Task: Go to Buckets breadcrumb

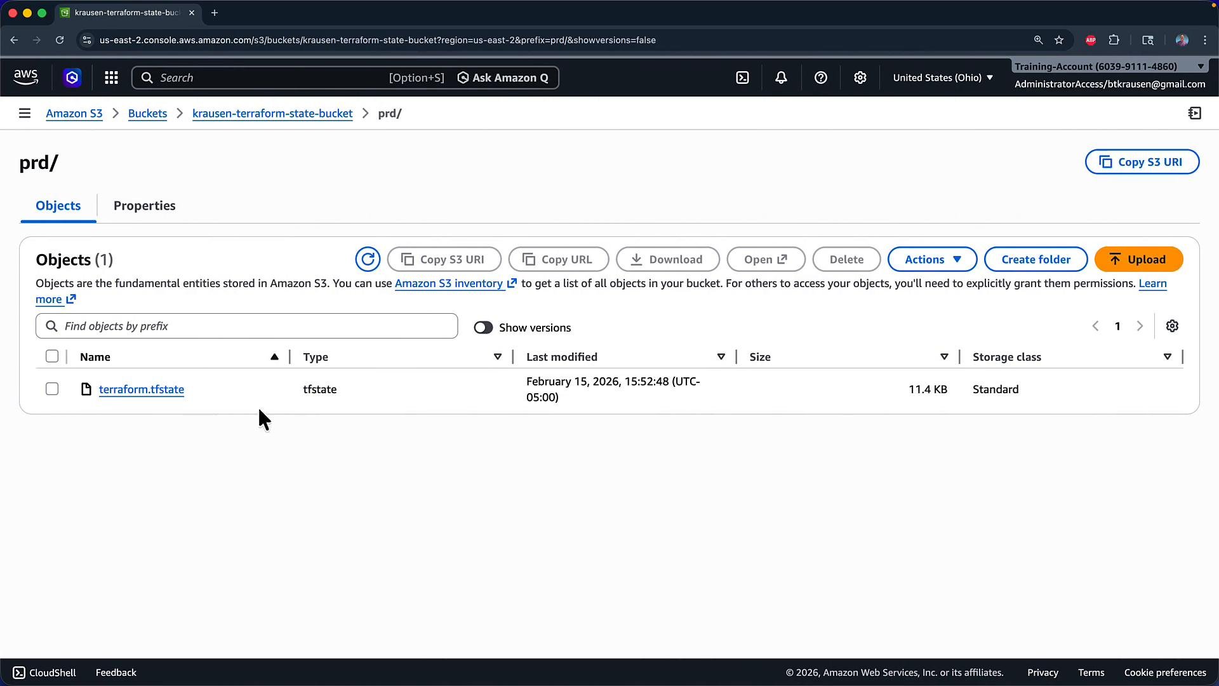Action: (147, 113)
